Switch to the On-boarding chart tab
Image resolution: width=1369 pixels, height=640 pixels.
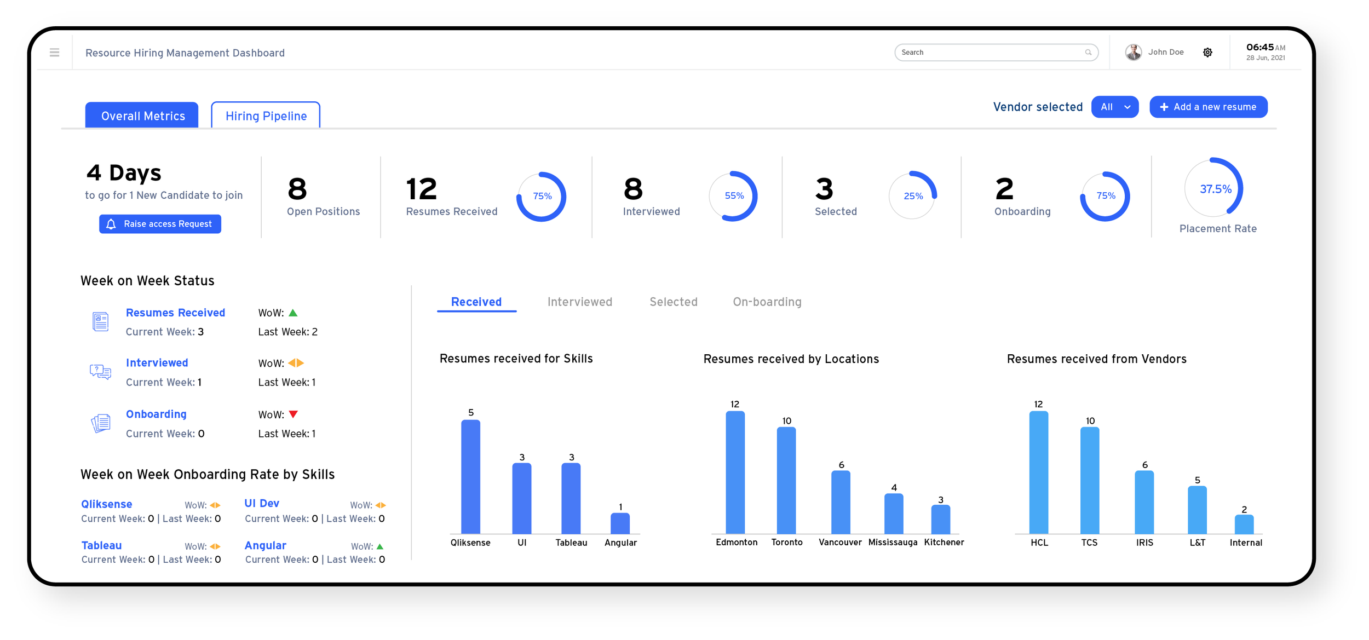(767, 302)
